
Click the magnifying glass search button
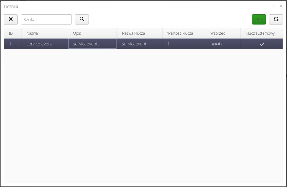pyautogui.click(x=82, y=19)
